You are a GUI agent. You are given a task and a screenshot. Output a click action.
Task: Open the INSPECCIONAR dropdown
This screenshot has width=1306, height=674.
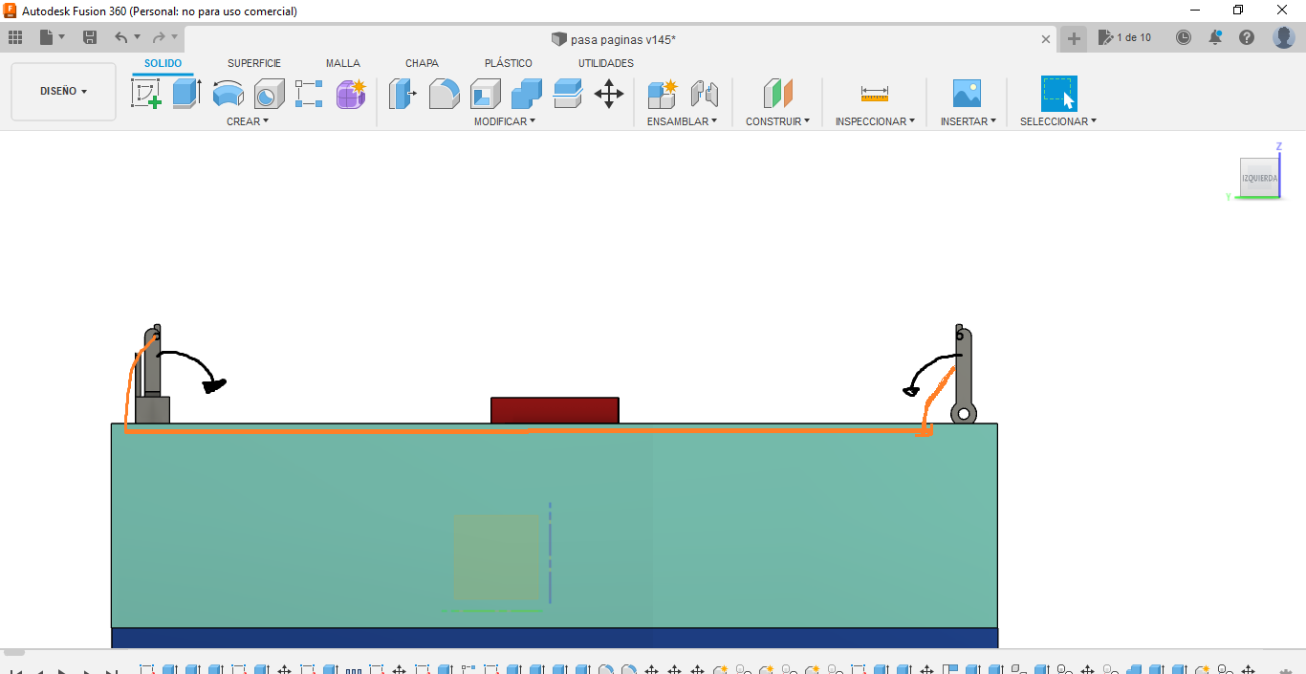874,121
